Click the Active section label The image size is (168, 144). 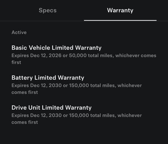pyautogui.click(x=19, y=32)
